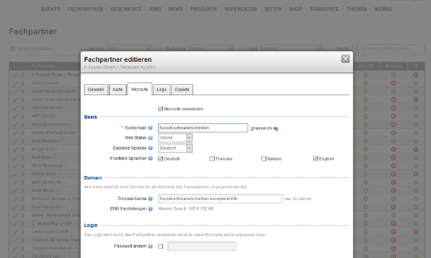
Task: Focus the Subdomain input field
Action: coord(202,128)
